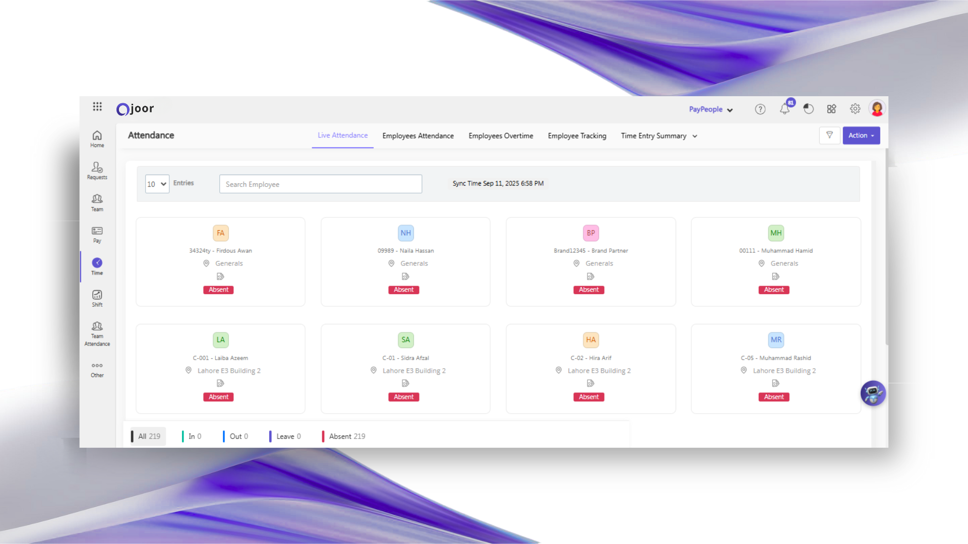Click the Search Employee field
968x544 pixels.
tap(321, 184)
